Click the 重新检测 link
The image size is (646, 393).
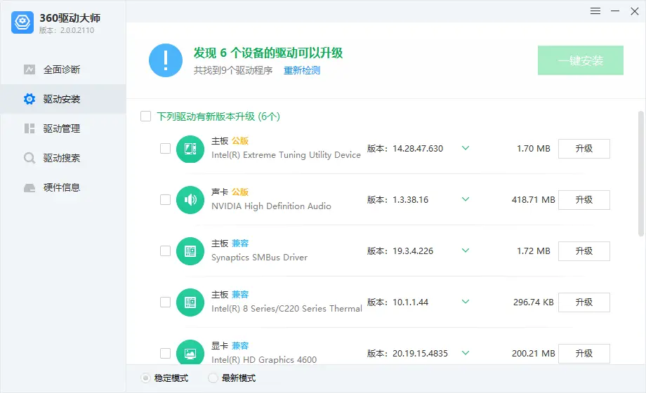click(302, 71)
